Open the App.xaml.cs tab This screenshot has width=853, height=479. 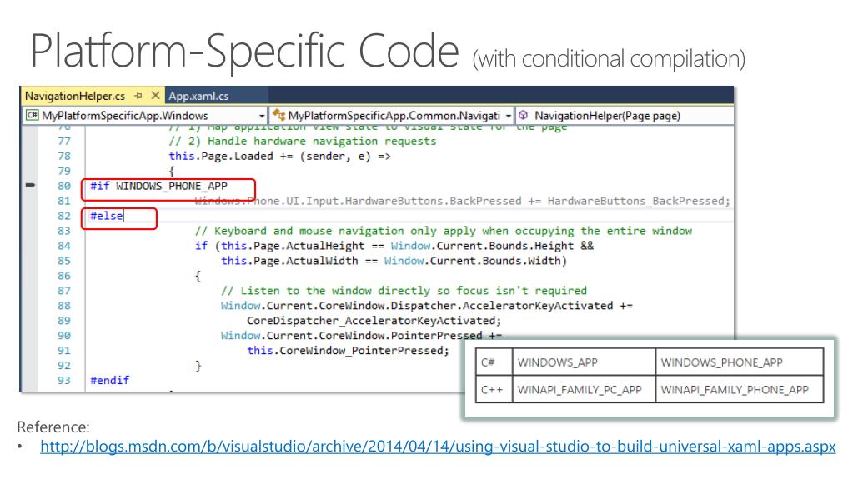[198, 96]
